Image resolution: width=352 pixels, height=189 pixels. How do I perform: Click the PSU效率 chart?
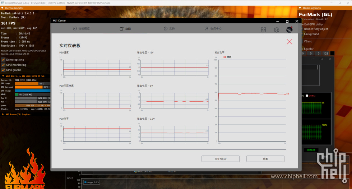coord(97,134)
